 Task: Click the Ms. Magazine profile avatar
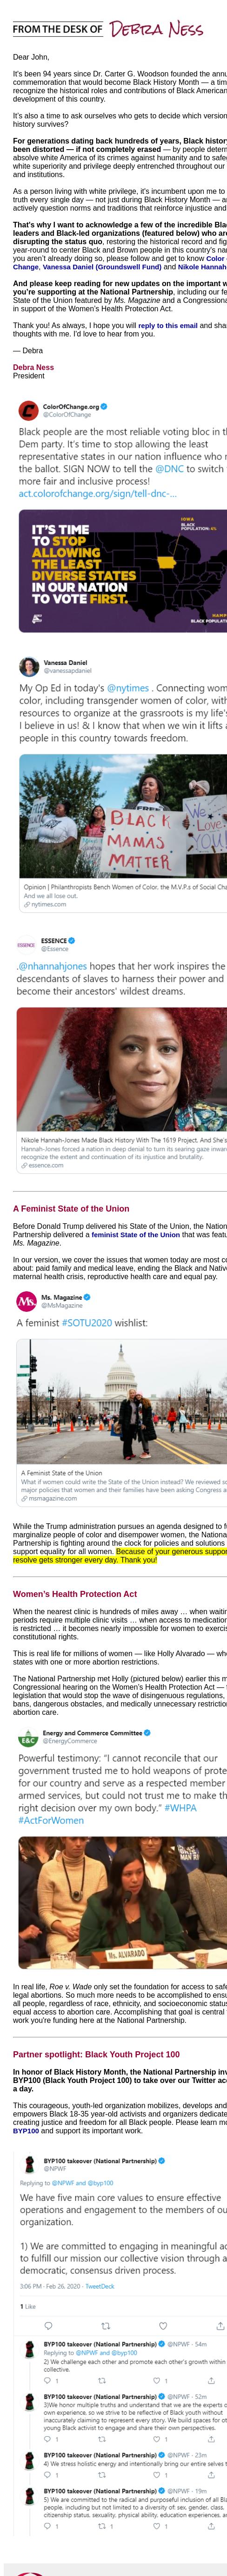(x=26, y=1301)
